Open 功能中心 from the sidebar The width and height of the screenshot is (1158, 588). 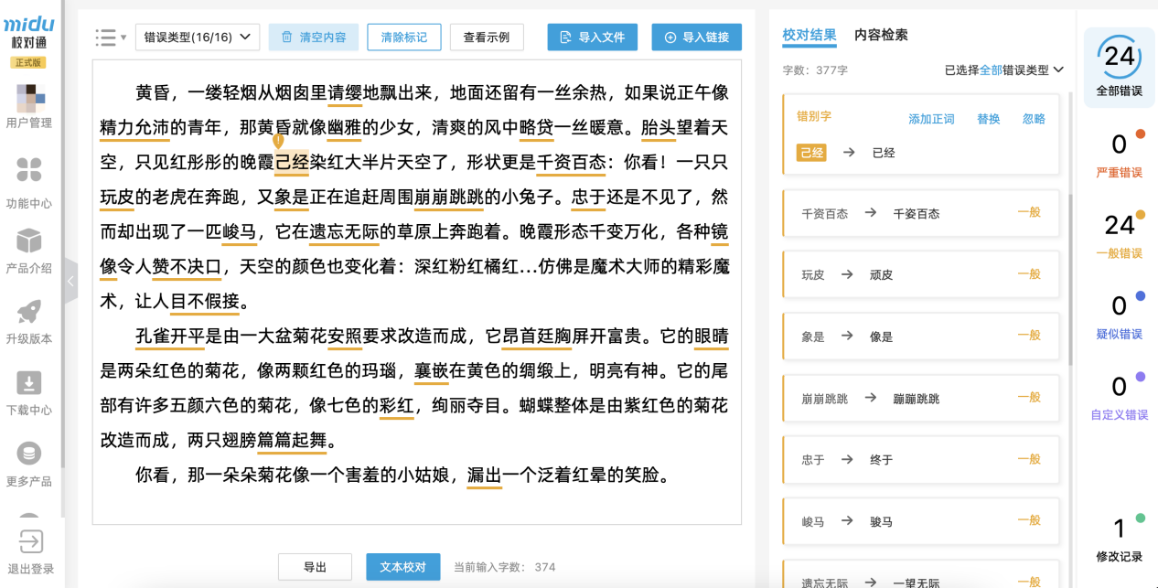pos(29,171)
